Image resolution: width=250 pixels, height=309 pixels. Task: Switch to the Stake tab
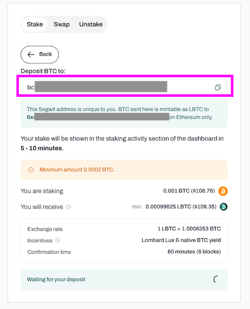click(35, 25)
